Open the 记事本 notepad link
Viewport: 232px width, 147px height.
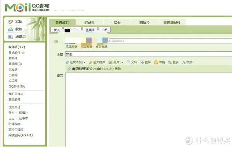click(23, 118)
